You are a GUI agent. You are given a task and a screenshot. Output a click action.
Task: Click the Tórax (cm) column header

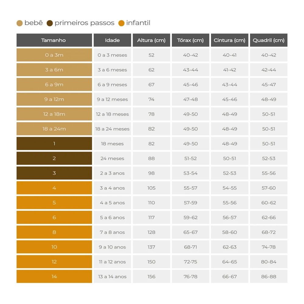point(190,40)
